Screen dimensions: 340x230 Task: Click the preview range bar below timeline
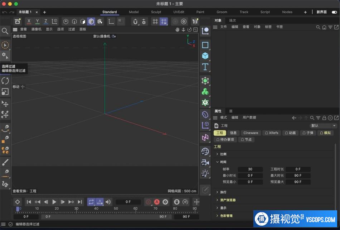click(x=106, y=217)
